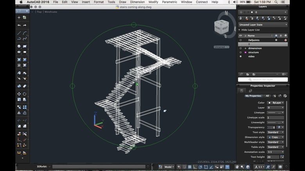The height and width of the screenshot is (171, 305).
Task: Select the Array tool
Action: click(25, 107)
